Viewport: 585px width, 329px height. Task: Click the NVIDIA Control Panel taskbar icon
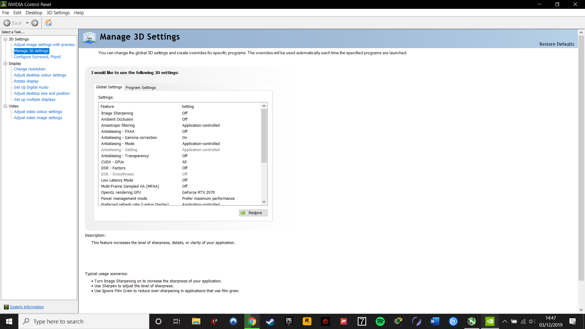pos(490,321)
